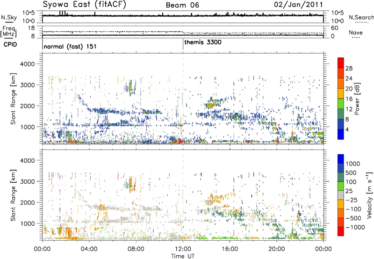Click the velocity panel orange patch near 07:30
The width and height of the screenshot is (374, 259).
(x=131, y=184)
